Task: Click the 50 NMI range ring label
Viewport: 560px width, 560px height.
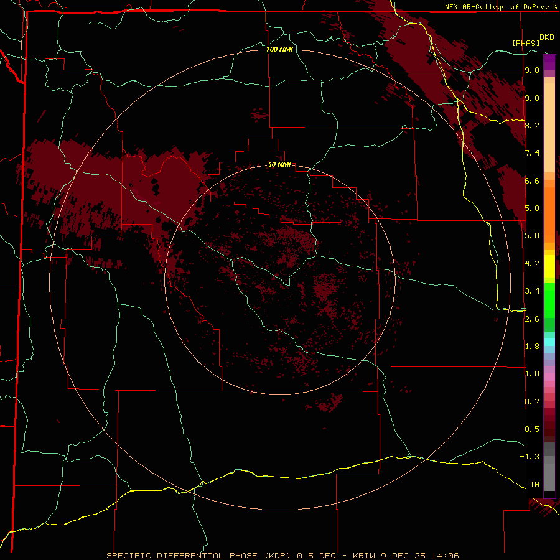Action: click(x=279, y=164)
